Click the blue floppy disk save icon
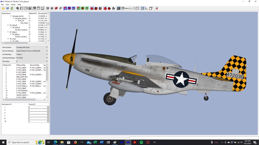The image size is (259, 145). (8, 8)
